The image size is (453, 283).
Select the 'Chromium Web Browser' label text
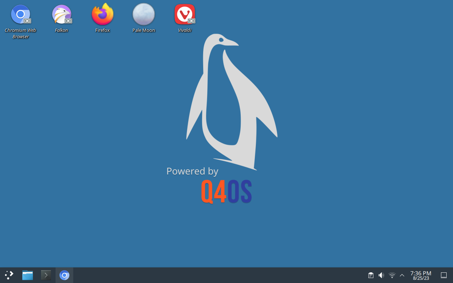pos(21,33)
